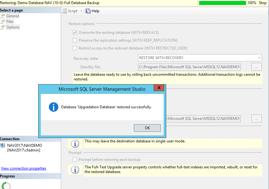Select the General page

point(13,16)
